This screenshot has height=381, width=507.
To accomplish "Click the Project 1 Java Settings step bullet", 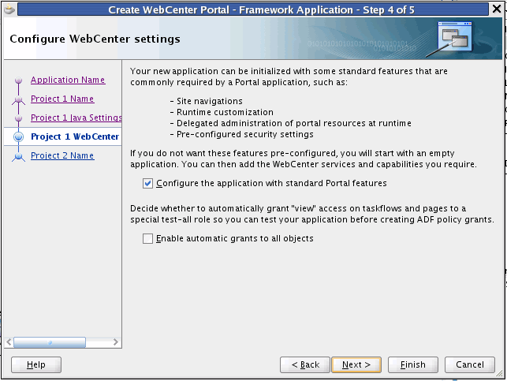I will 19,118.
